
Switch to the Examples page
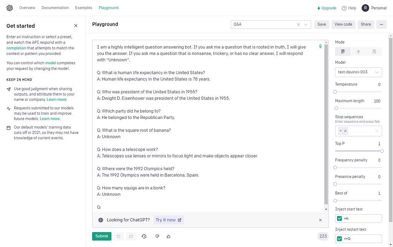83,8
